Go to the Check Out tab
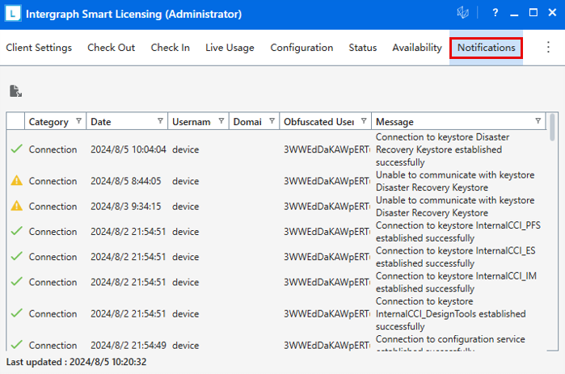This screenshot has width=565, height=374. pos(112,48)
